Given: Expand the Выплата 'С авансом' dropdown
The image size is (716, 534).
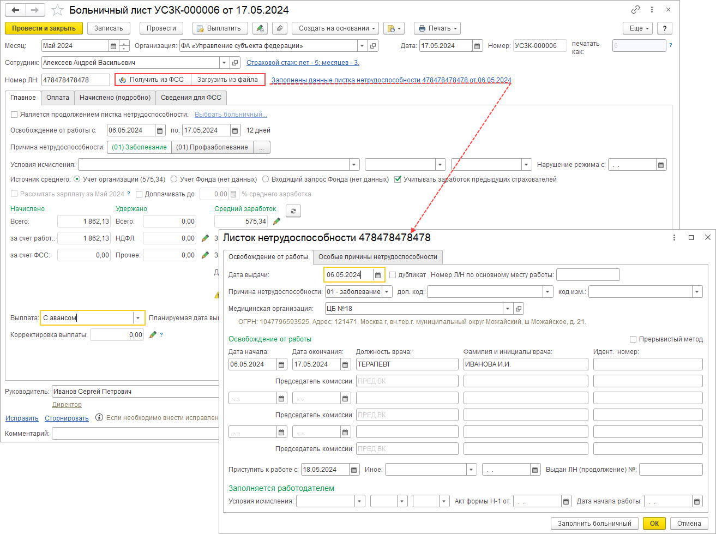Looking at the screenshot, I should 139,317.
